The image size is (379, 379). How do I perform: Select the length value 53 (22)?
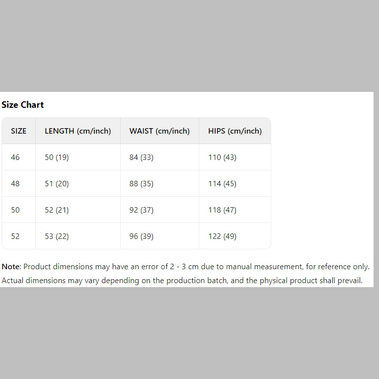57,236
